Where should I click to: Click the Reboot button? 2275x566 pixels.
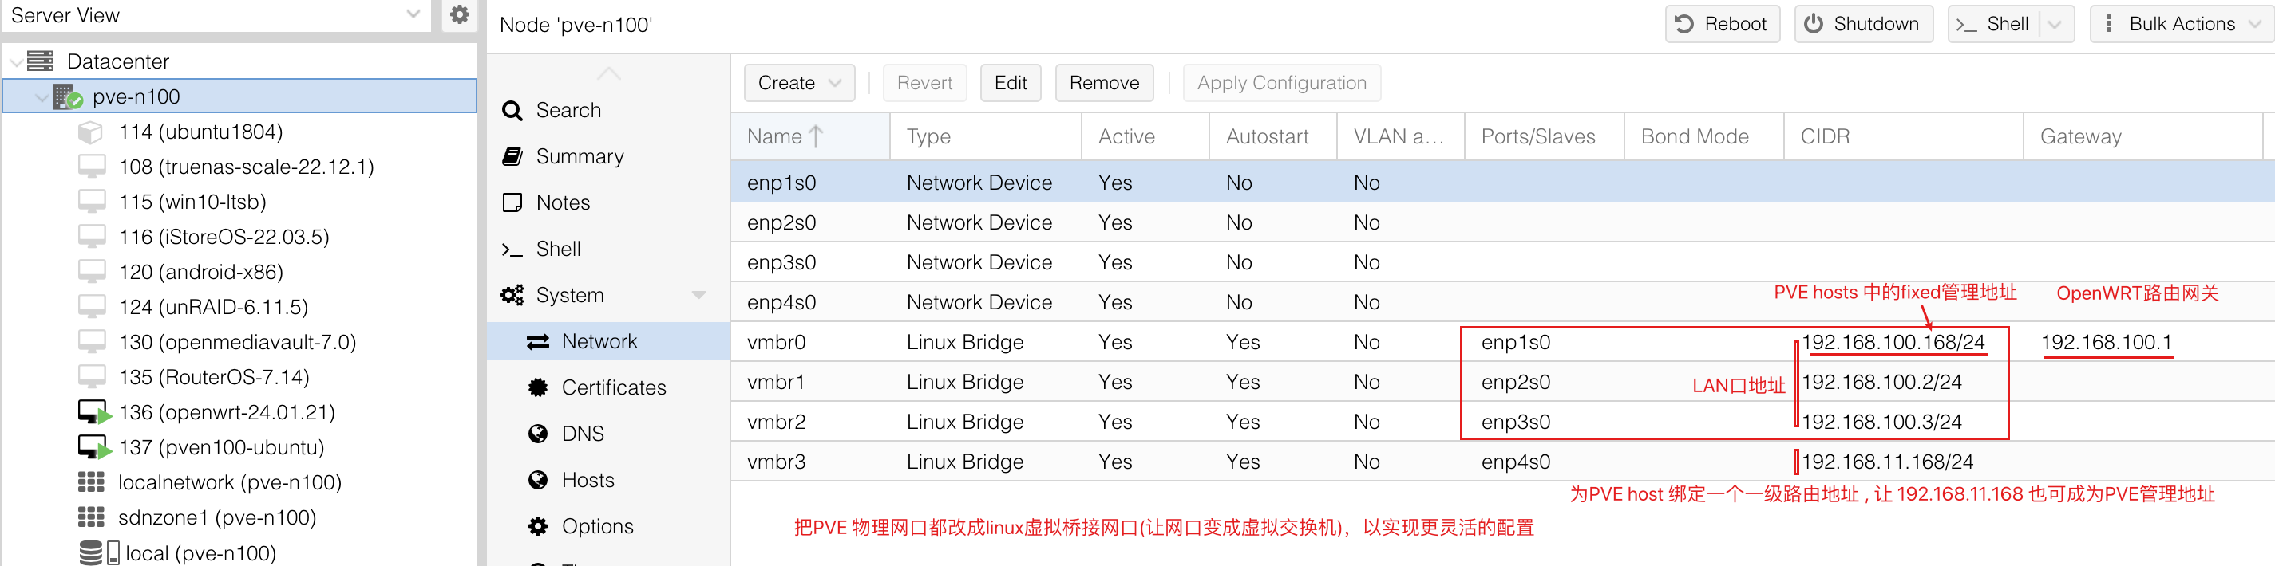(x=1722, y=25)
